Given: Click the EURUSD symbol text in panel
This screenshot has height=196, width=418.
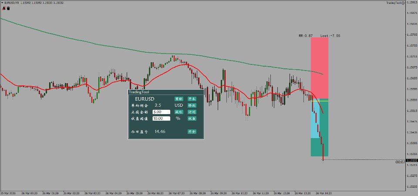Looking at the screenshot, I should (x=145, y=99).
